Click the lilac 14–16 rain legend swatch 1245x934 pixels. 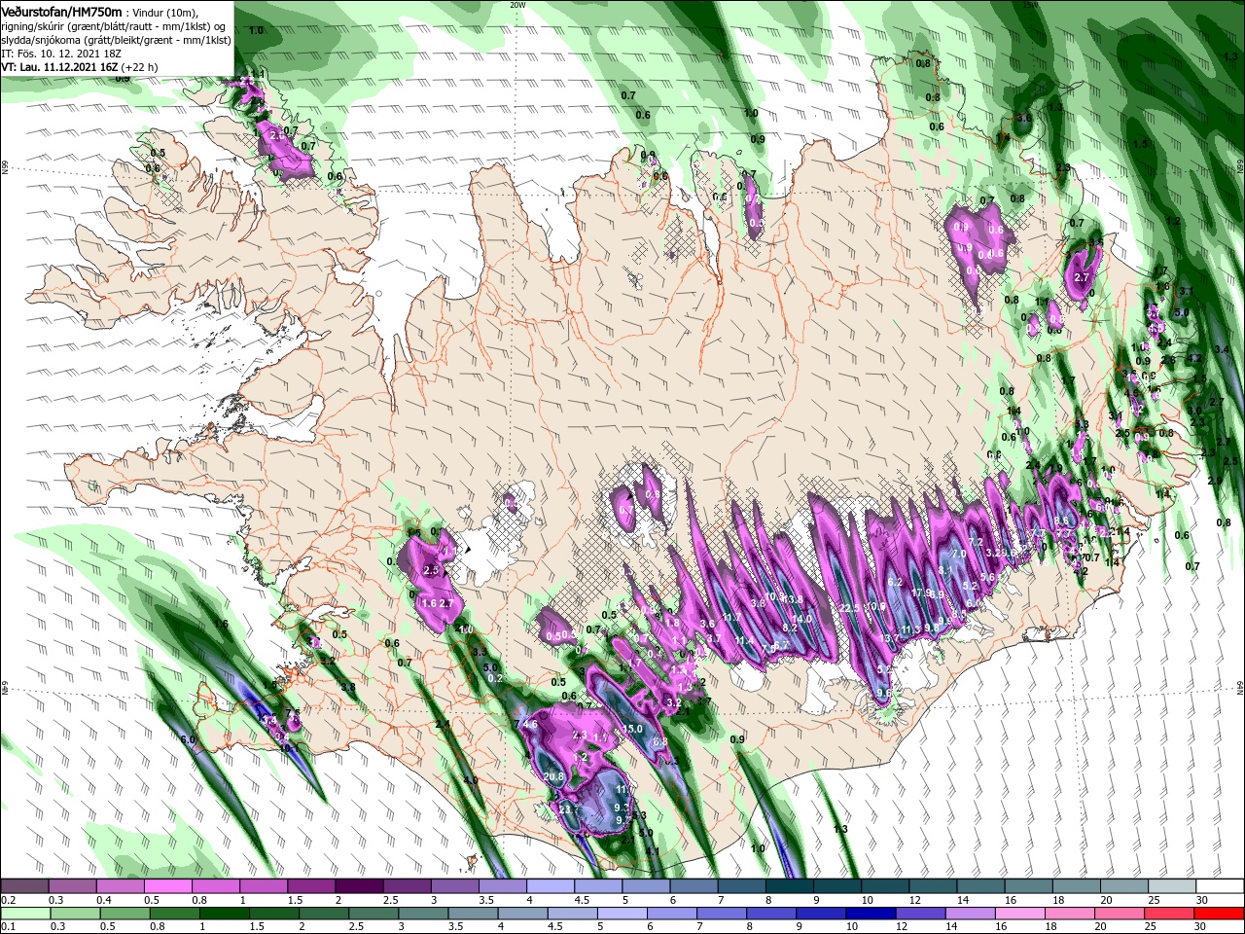(x=971, y=914)
